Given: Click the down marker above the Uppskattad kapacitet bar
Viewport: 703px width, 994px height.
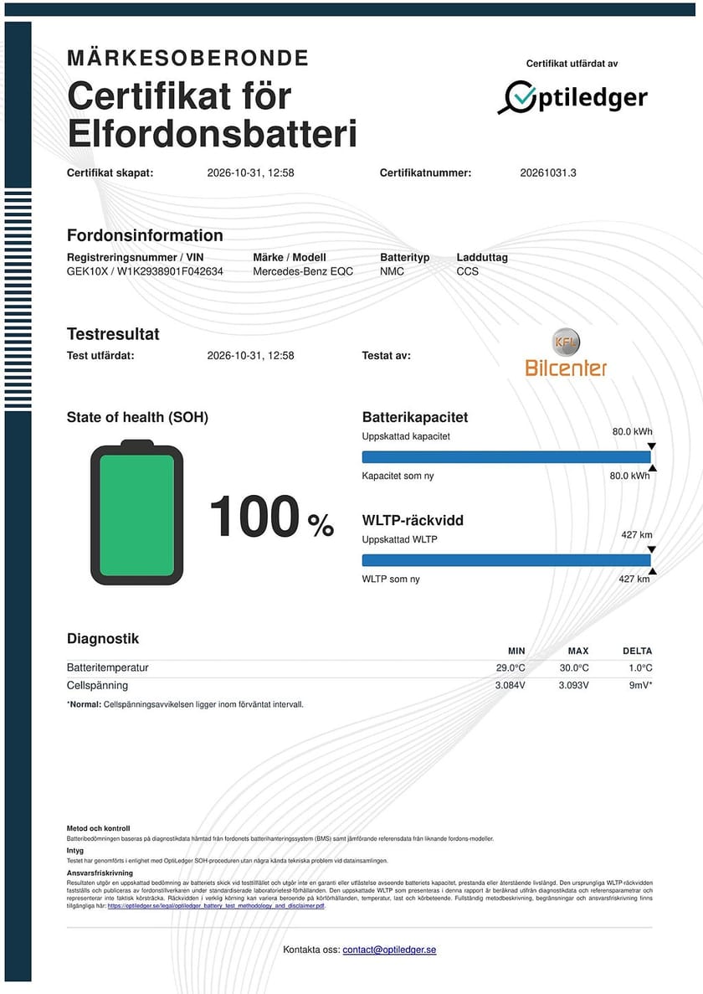Looking at the screenshot, I should (652, 446).
